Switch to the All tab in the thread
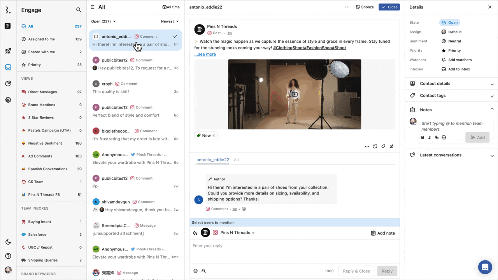Image resolution: width=498 pixels, height=280 pixels. [x=237, y=159]
